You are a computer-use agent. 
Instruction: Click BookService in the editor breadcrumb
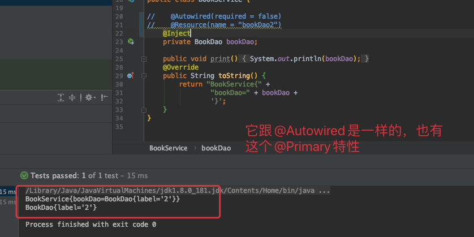pos(169,148)
